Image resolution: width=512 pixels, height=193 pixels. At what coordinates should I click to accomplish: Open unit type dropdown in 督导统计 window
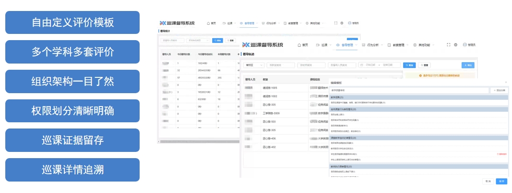(x=198, y=41)
